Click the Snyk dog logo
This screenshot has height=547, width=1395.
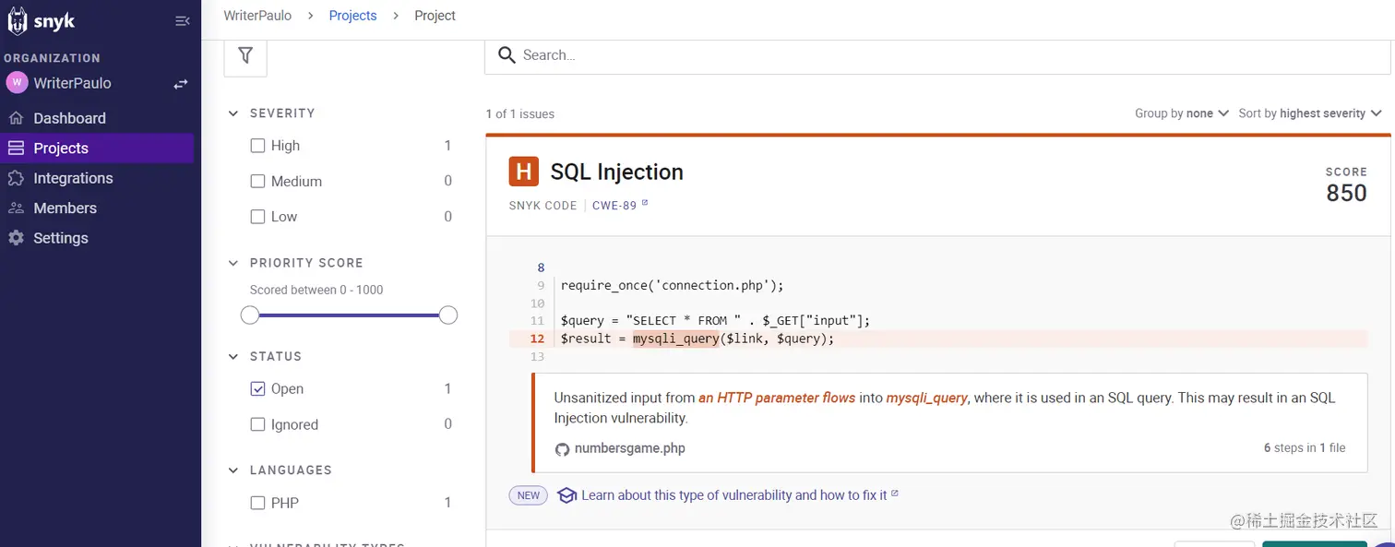click(x=17, y=21)
